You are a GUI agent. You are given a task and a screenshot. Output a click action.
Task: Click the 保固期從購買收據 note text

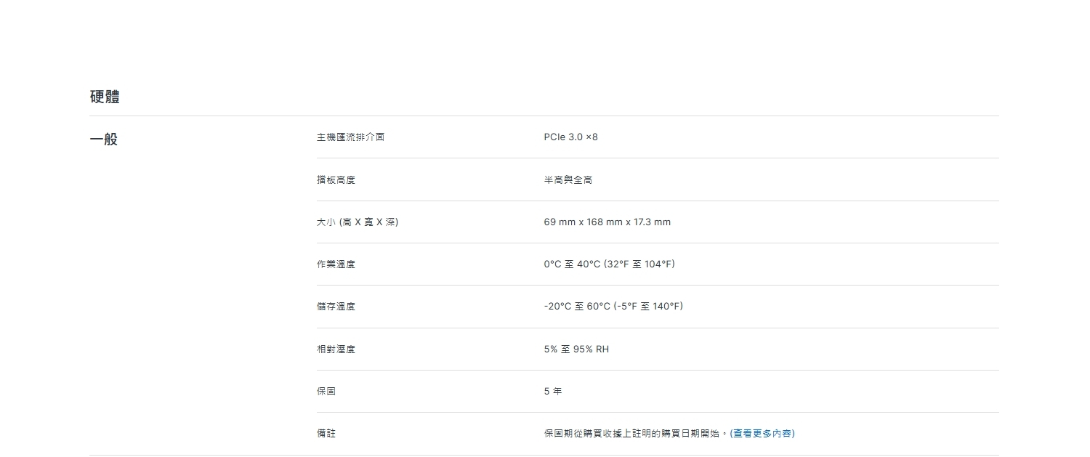[x=634, y=434]
